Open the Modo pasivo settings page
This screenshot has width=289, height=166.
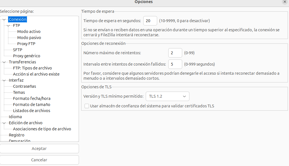coord(29,38)
